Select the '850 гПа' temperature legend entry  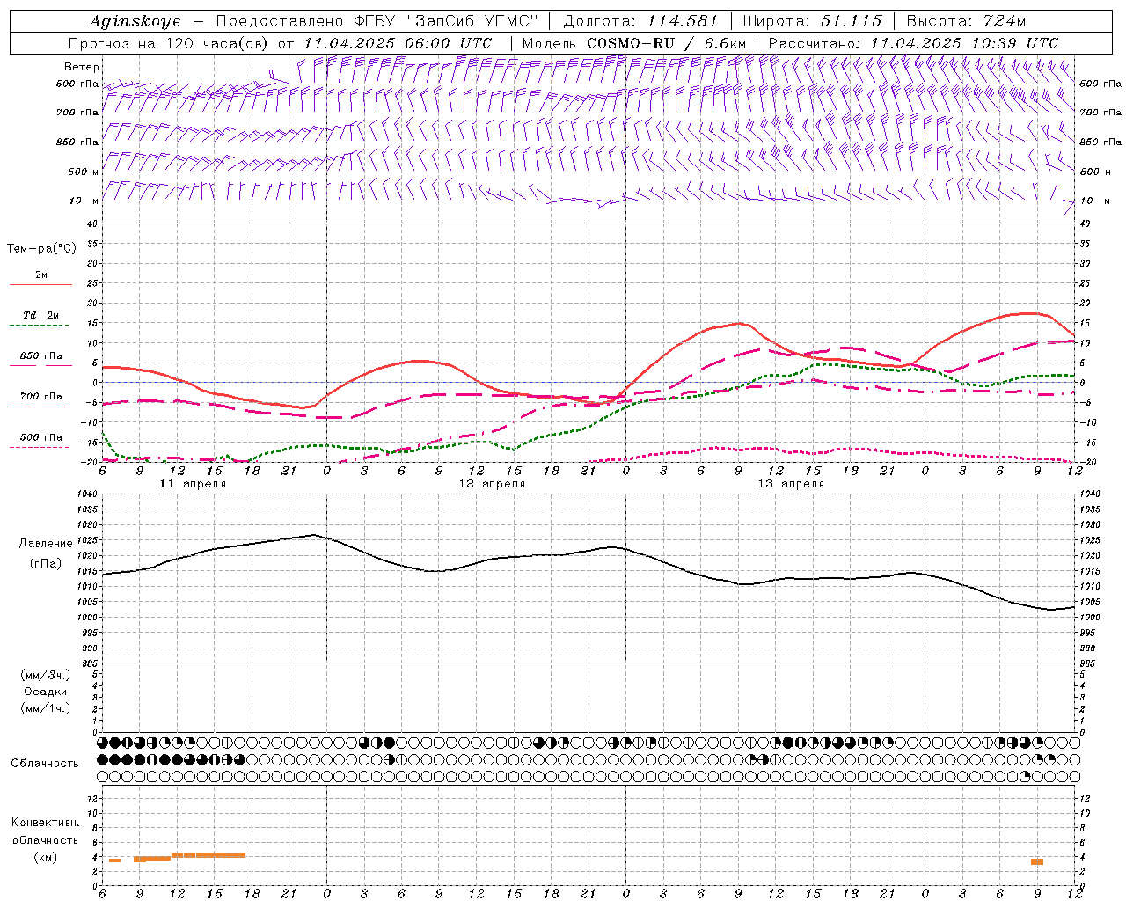40,356
